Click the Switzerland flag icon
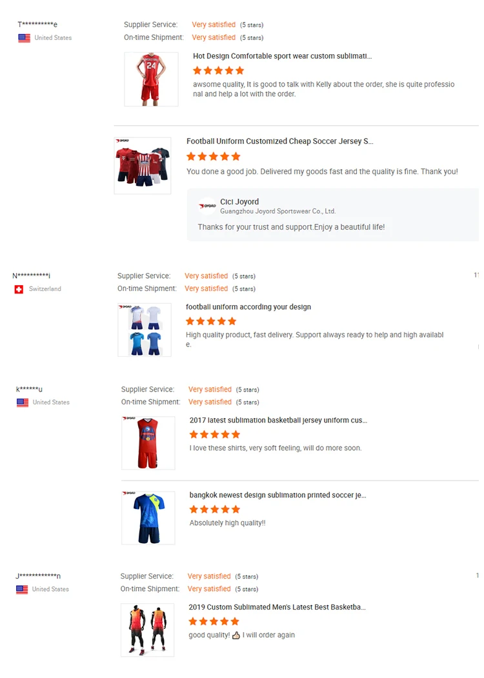This screenshot has width=484, height=678. tap(19, 289)
